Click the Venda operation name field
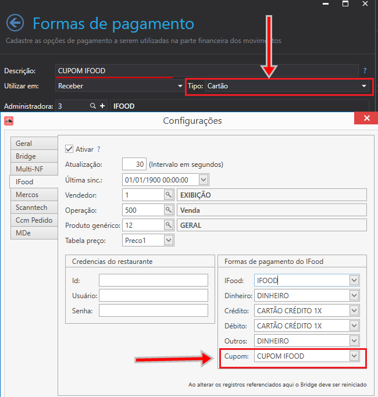This screenshot has width=378, height=397. coord(272,210)
